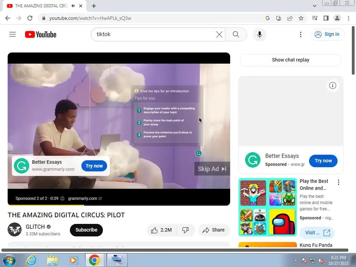356x267 pixels.
Task: Start voice search with microphone icon
Action: (x=259, y=34)
